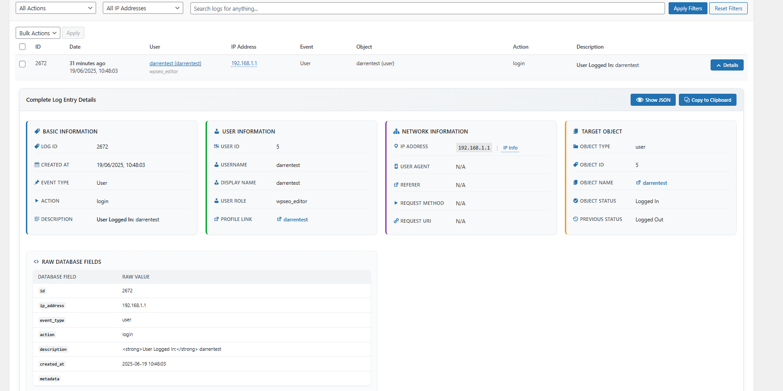Click into the Search logs input field

[x=427, y=8]
